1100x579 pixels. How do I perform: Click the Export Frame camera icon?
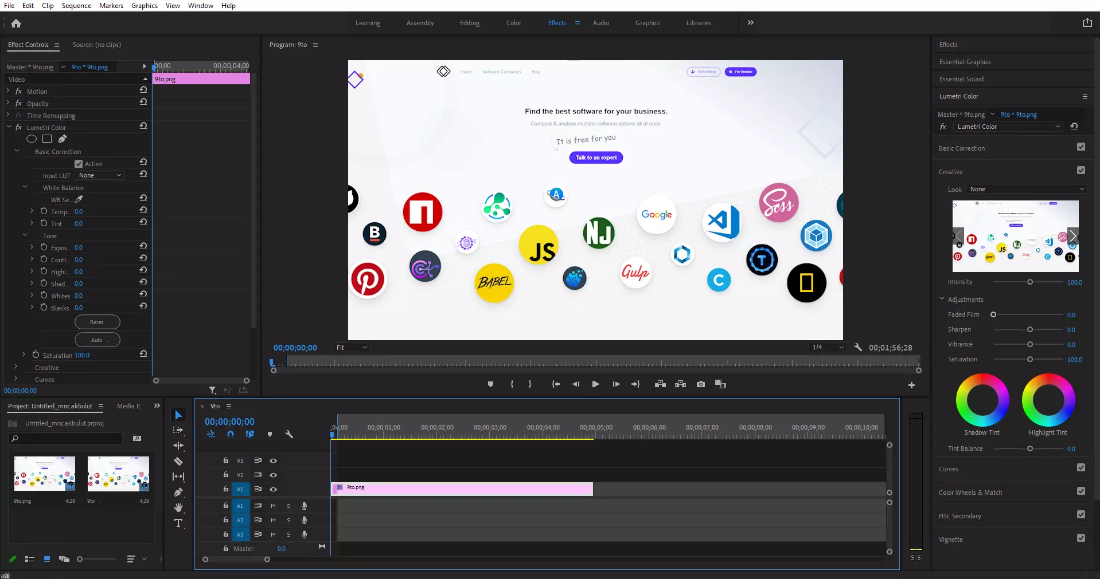pyautogui.click(x=701, y=384)
